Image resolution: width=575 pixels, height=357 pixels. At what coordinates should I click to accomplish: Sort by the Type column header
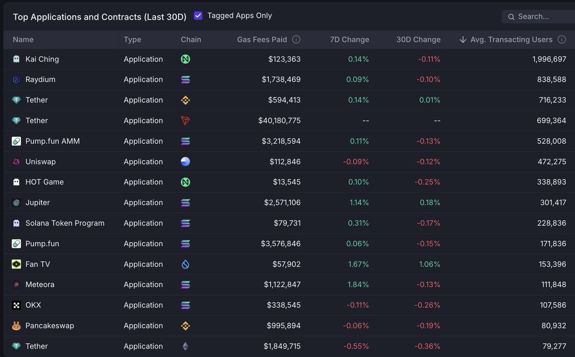132,40
